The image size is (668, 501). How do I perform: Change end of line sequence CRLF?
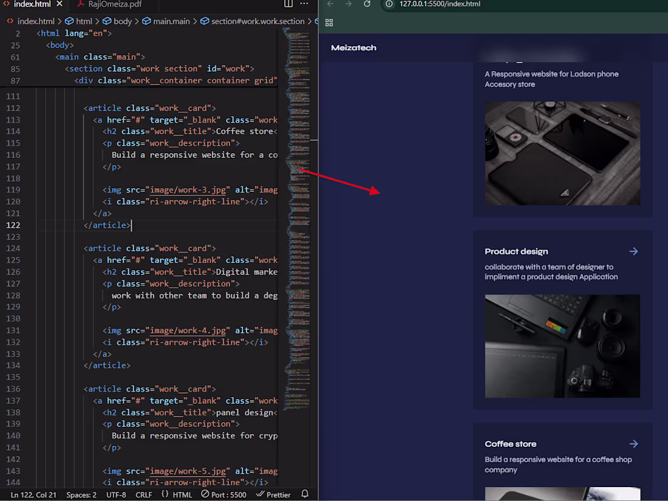click(143, 494)
